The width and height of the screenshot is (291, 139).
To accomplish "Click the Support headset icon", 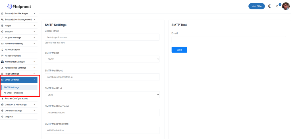I will pos(2,32).
